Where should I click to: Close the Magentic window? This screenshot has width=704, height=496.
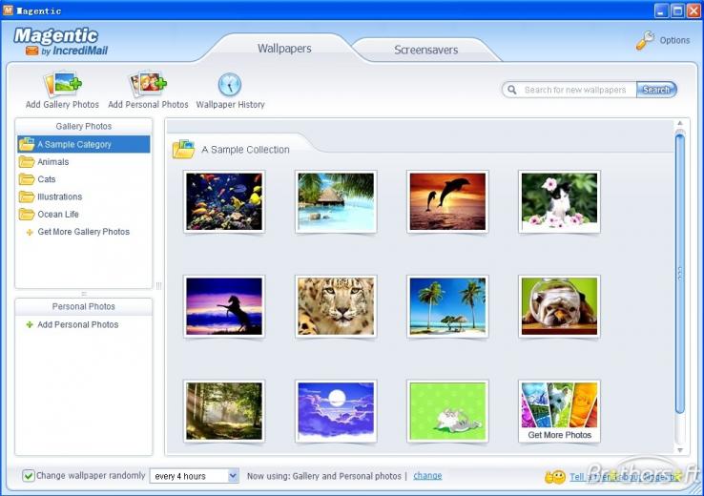pyautogui.click(x=694, y=10)
